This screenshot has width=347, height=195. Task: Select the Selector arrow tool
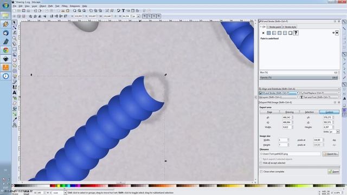point(15,22)
